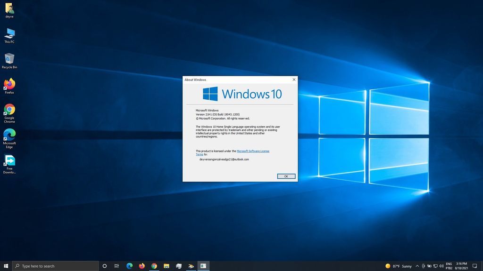Open the volume control tray icon

(x=441, y=266)
